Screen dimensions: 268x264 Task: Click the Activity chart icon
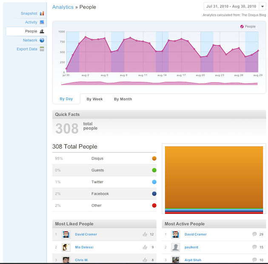pyautogui.click(x=42, y=22)
